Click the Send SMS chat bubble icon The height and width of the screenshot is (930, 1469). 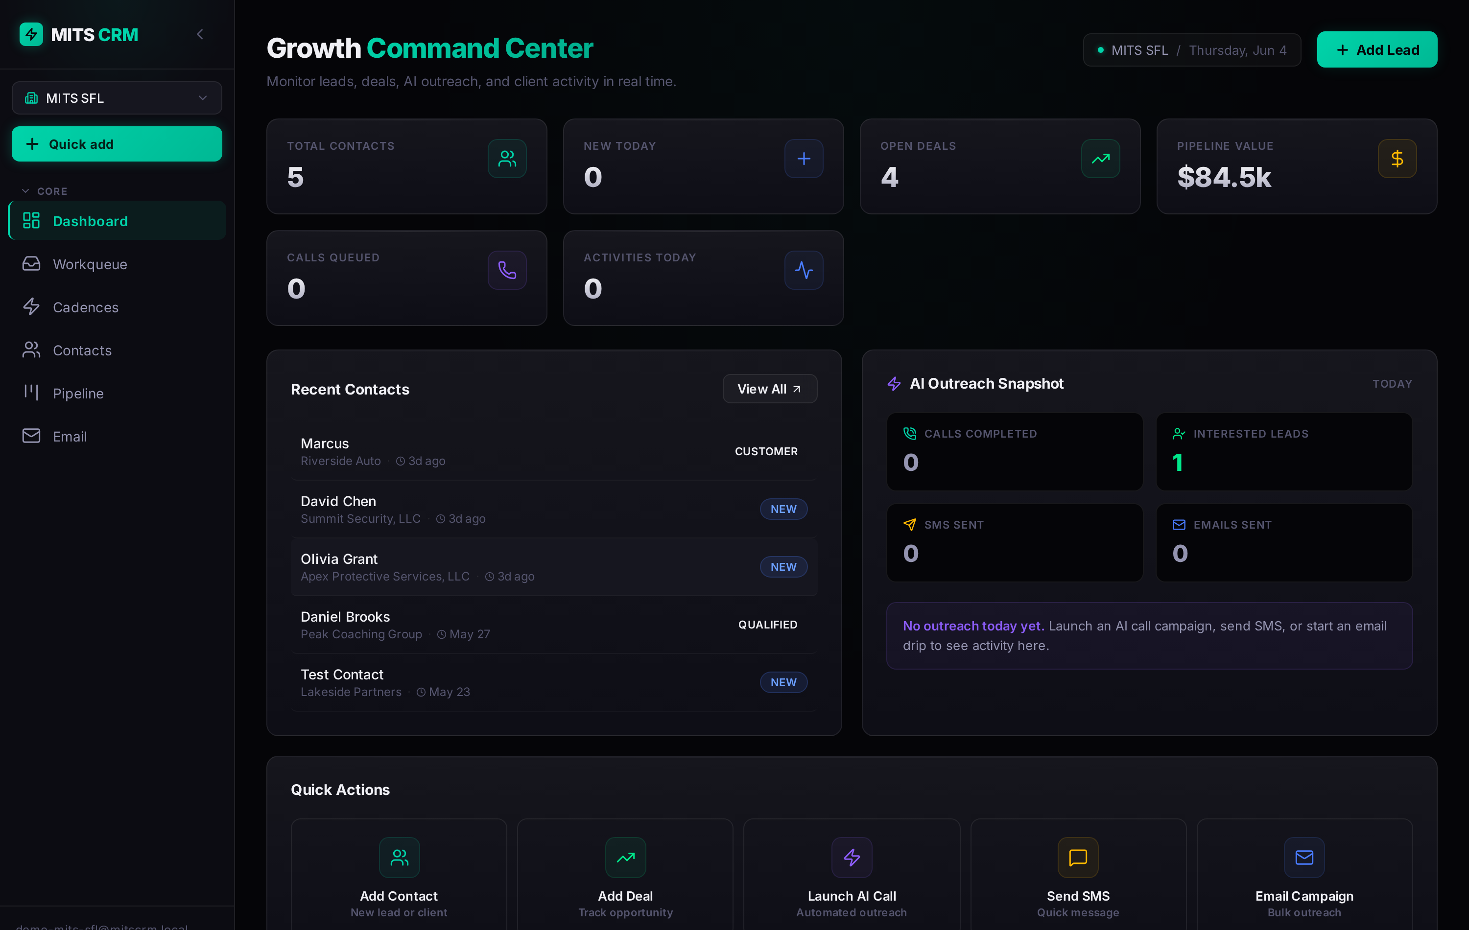click(x=1078, y=858)
